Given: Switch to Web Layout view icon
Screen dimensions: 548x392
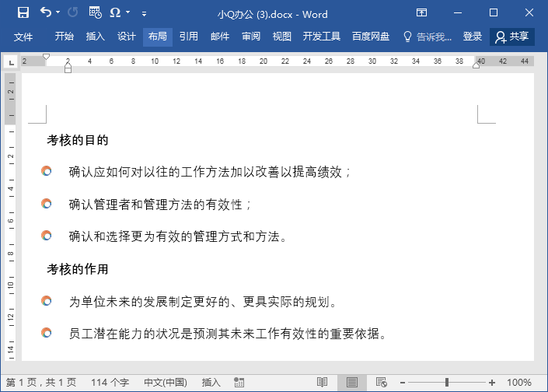Looking at the screenshot, I should 382,382.
